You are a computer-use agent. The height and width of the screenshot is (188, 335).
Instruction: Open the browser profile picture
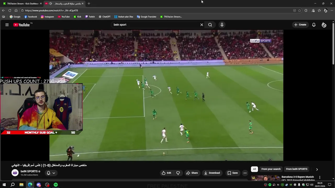[326, 10]
